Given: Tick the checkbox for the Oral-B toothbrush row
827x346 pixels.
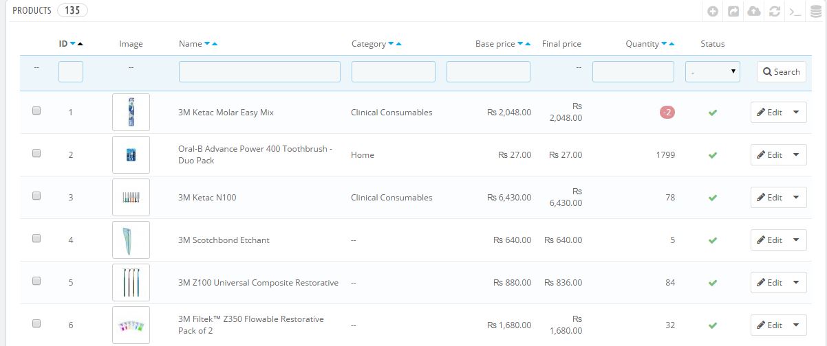Looking at the screenshot, I should (x=36, y=153).
